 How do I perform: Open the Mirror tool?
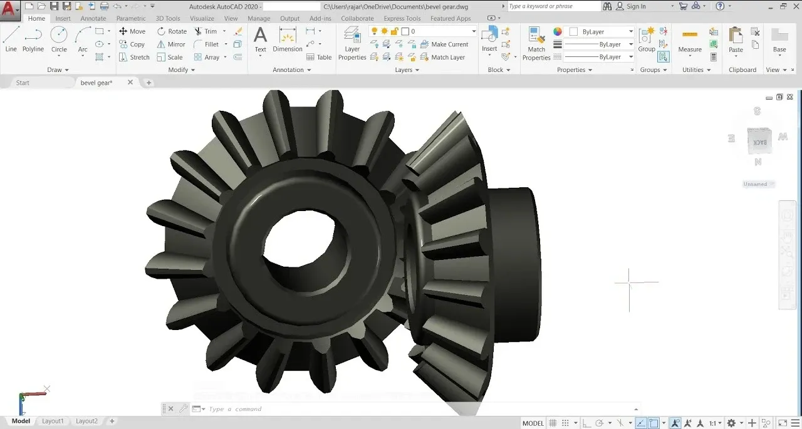tap(170, 44)
